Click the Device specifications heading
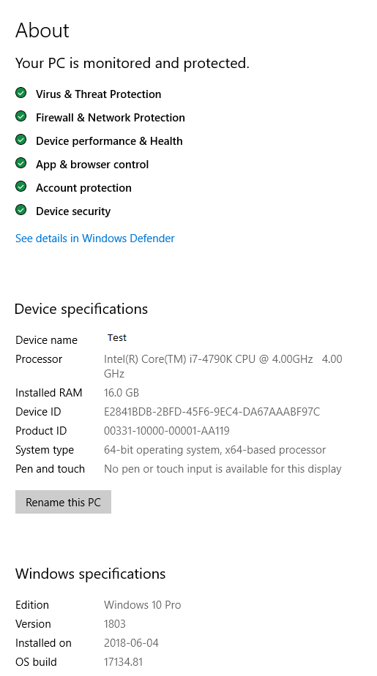 point(81,309)
